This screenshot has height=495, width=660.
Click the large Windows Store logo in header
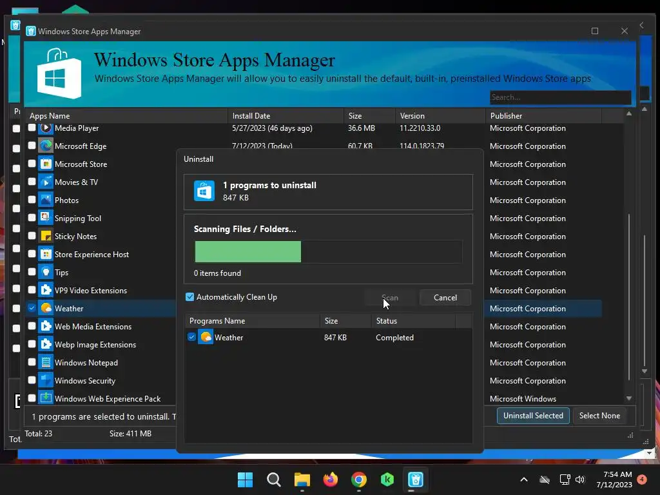(x=59, y=74)
